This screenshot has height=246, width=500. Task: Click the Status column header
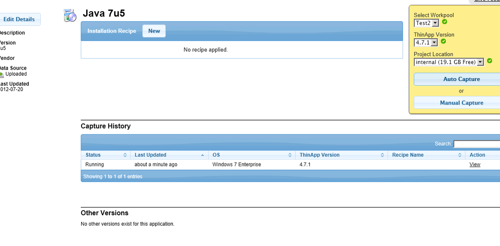(x=106, y=155)
